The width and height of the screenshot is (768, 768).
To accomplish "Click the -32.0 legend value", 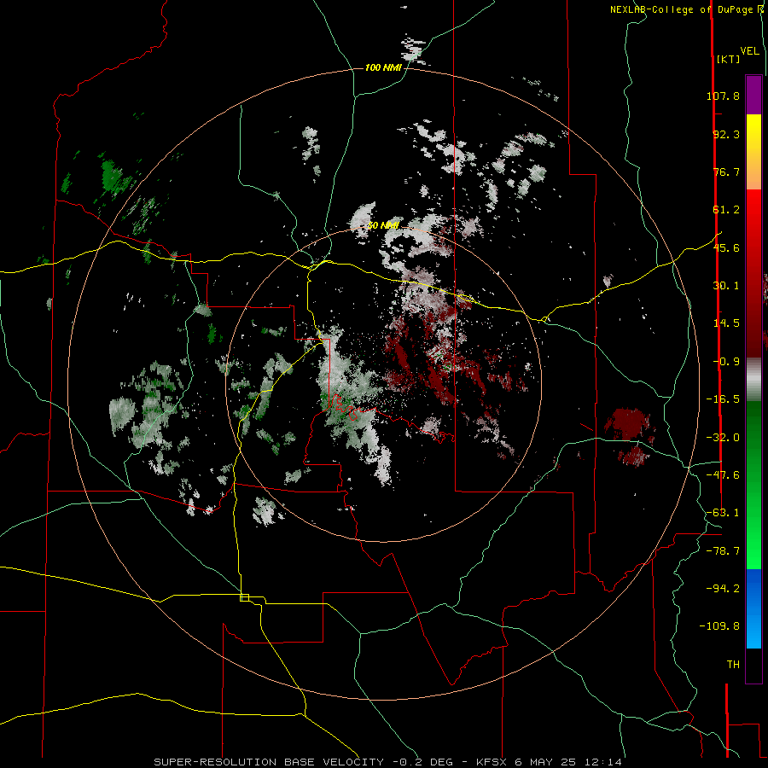I will (x=723, y=438).
